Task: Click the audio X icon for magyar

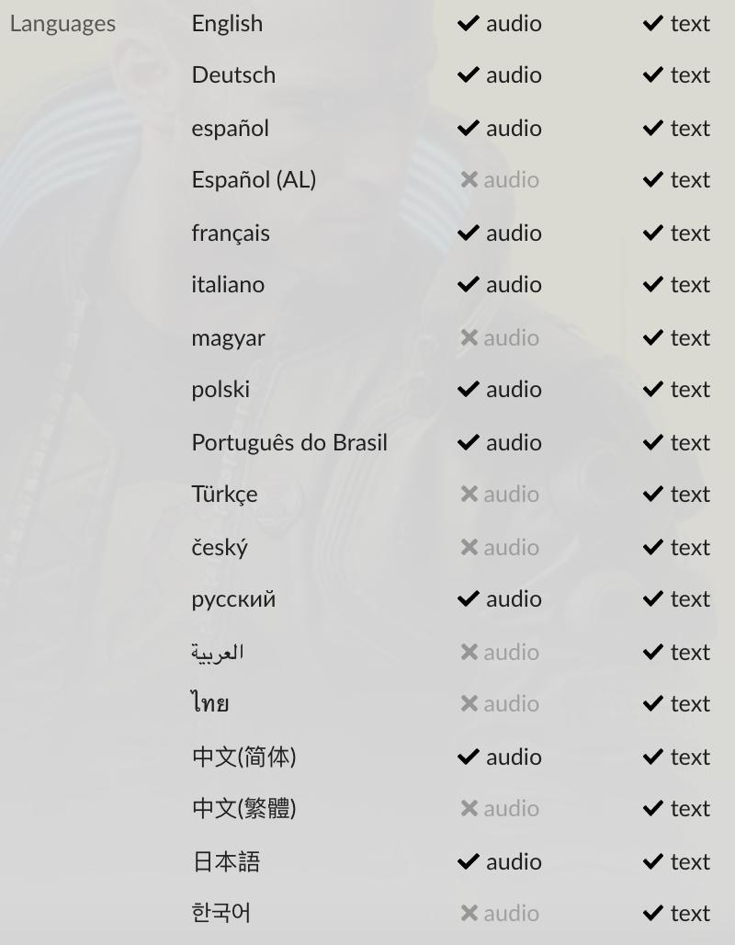Action: (x=469, y=338)
